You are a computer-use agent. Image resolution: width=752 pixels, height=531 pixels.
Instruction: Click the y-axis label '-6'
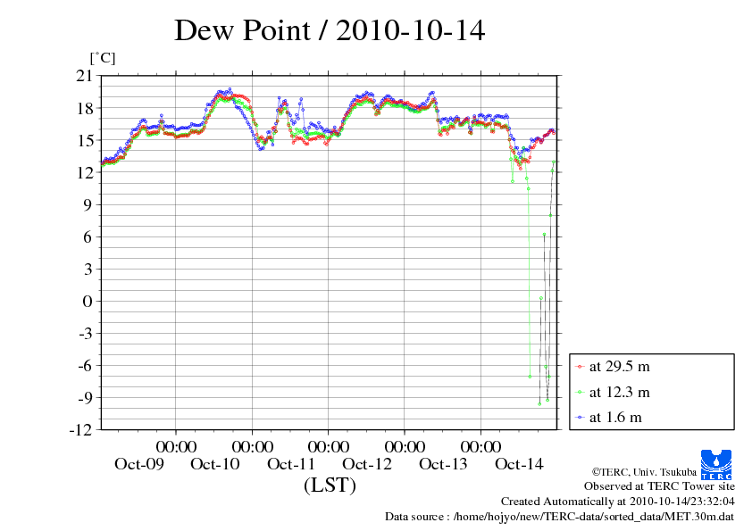pyautogui.click(x=86, y=366)
